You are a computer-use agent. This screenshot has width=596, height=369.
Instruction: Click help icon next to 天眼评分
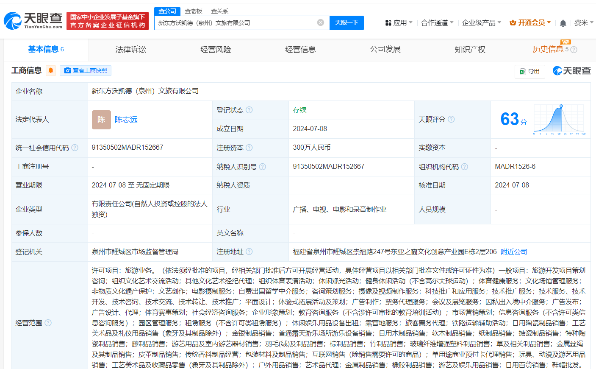pyautogui.click(x=451, y=119)
